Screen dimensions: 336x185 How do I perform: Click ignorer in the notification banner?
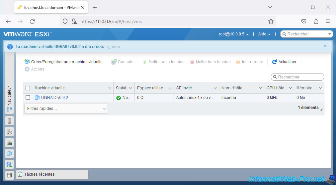pyautogui.click(x=114, y=47)
